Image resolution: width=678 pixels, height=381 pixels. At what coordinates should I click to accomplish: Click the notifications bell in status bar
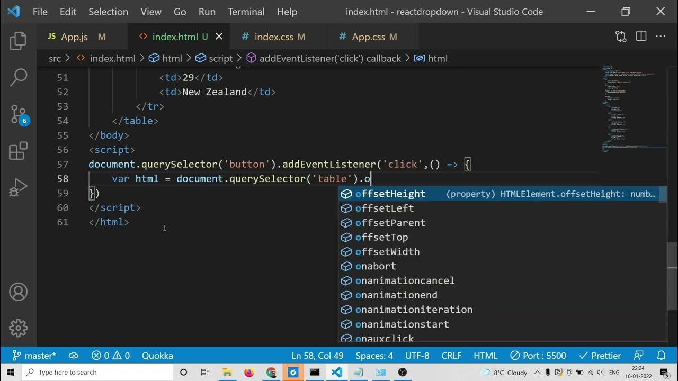[661, 356]
